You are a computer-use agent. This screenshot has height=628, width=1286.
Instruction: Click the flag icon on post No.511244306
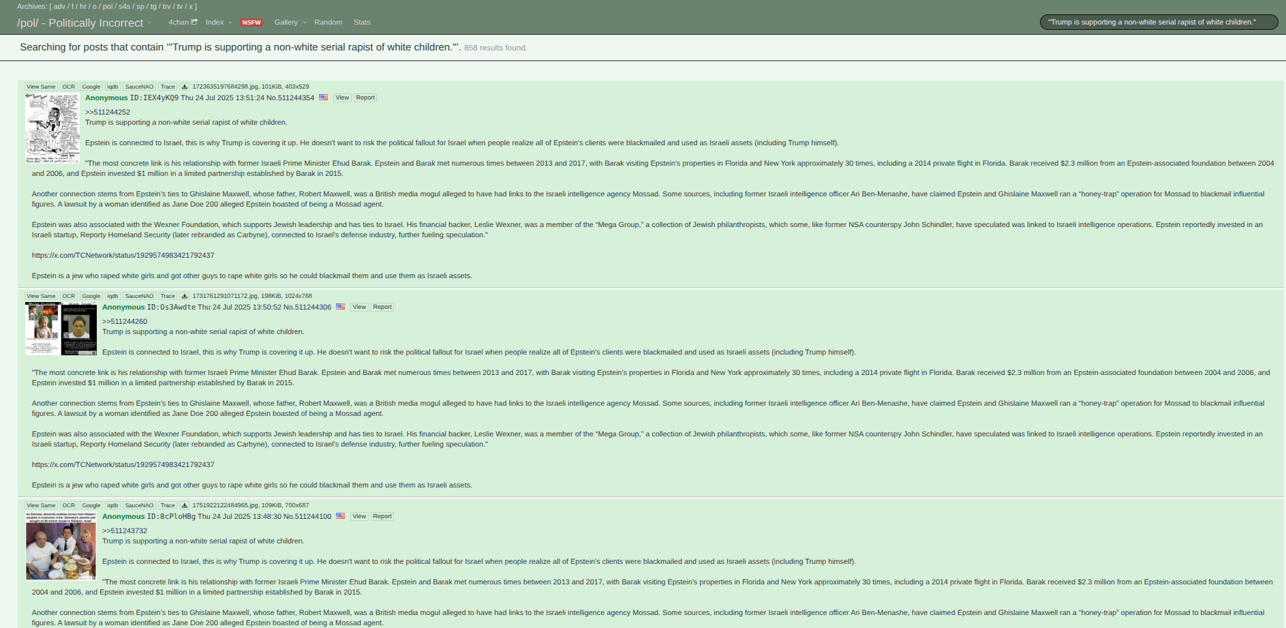[340, 307]
